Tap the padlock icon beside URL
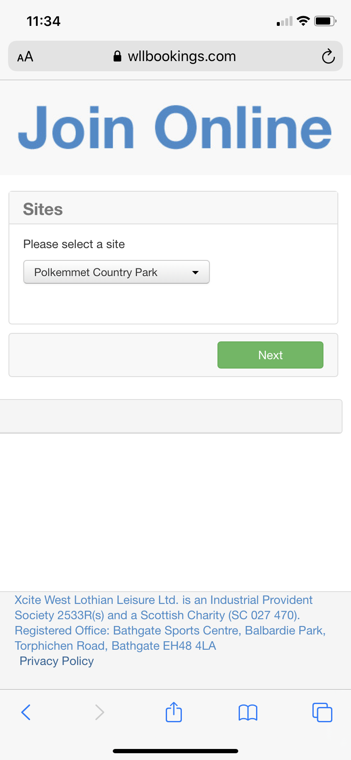 pos(117,56)
